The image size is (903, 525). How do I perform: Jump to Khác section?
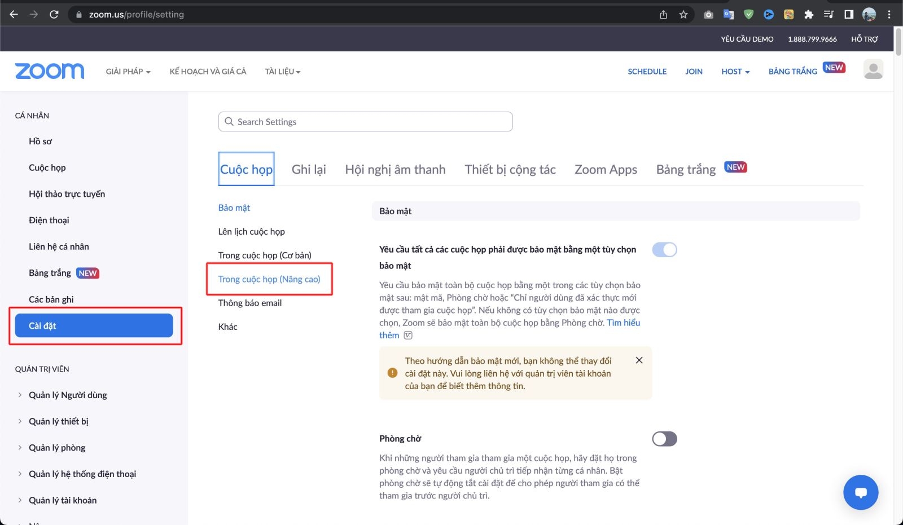click(x=228, y=327)
